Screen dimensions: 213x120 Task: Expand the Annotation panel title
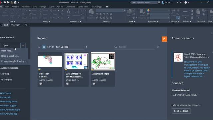pyautogui.click(x=76, y=21)
